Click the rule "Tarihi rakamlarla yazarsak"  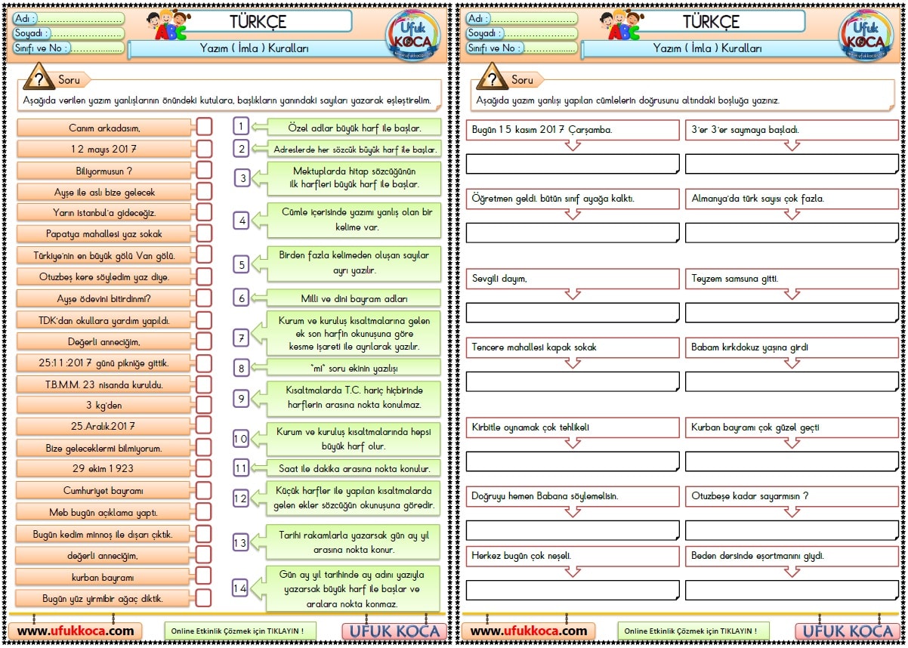354,542
